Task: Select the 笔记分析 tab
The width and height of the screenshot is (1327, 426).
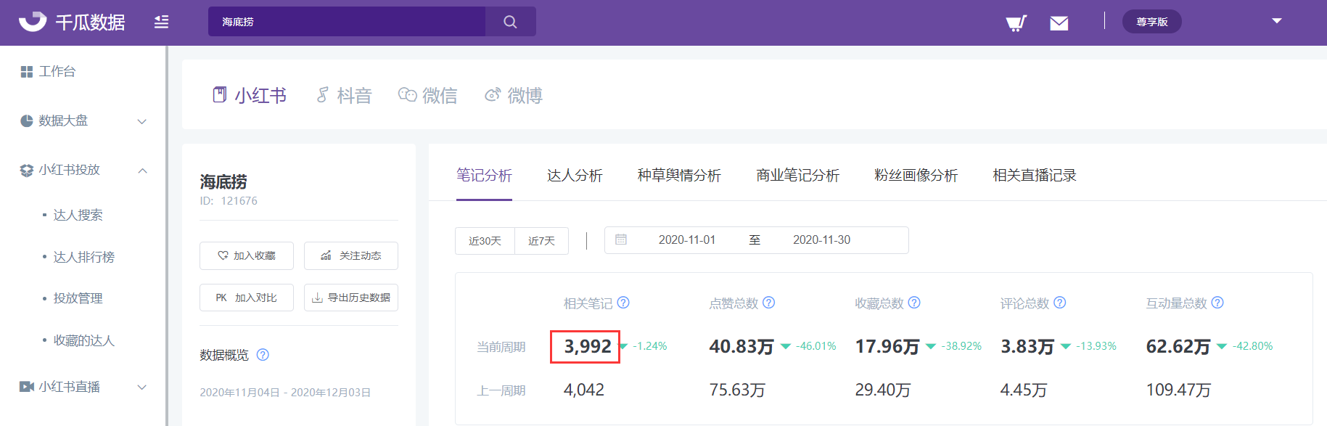Action: (x=484, y=175)
